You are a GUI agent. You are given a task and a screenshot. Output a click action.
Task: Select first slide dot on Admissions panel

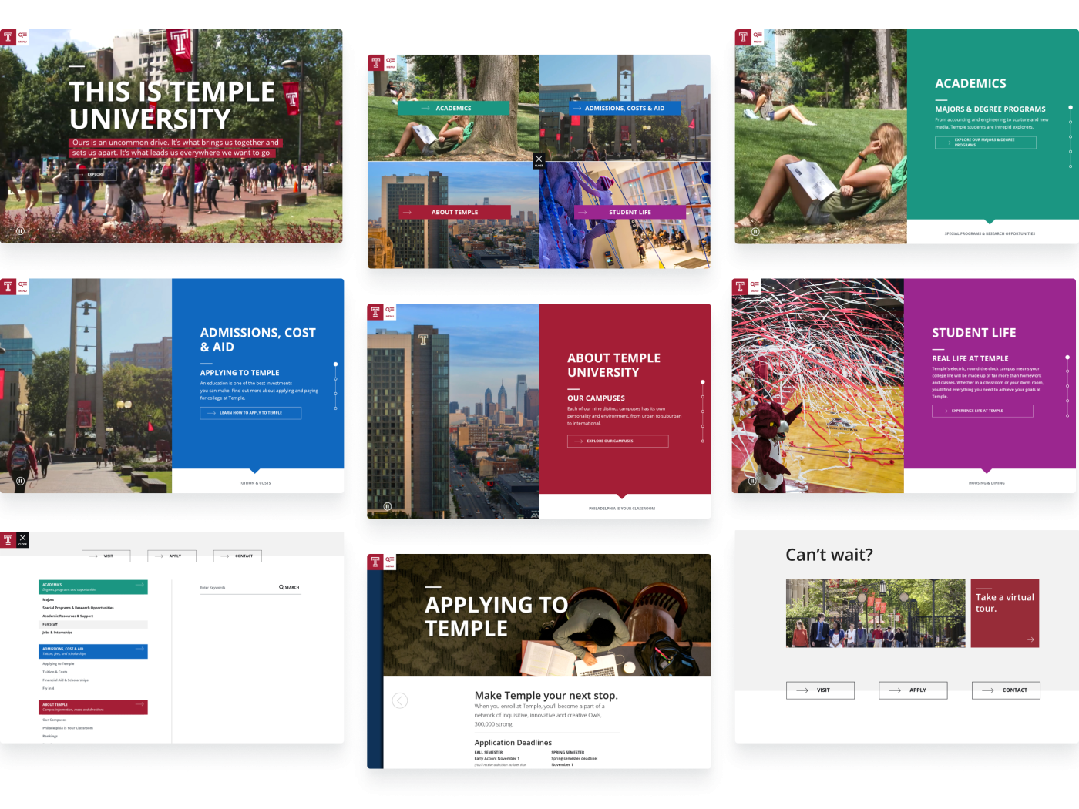[x=335, y=364]
